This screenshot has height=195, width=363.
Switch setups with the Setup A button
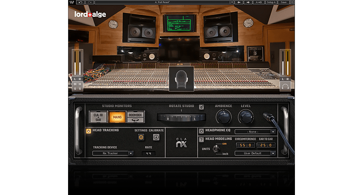[271, 2]
